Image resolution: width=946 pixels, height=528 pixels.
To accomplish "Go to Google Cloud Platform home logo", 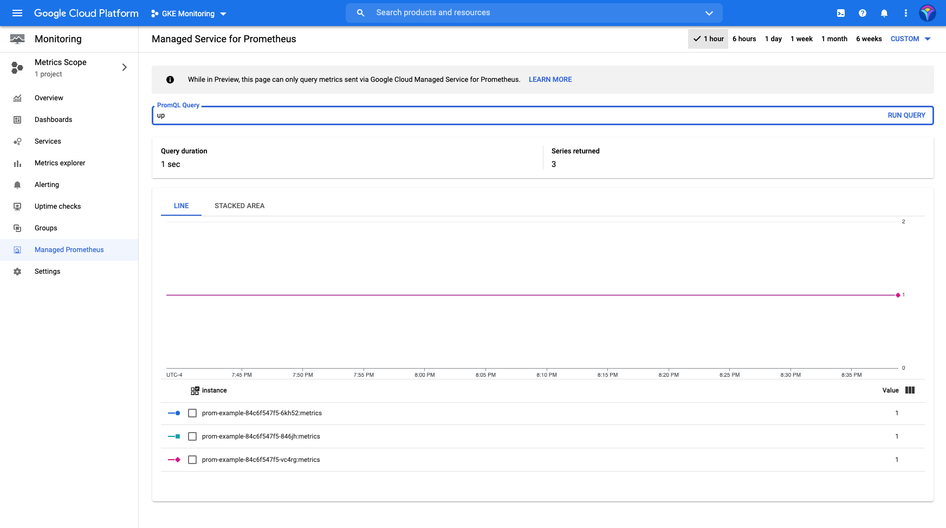I will point(86,13).
